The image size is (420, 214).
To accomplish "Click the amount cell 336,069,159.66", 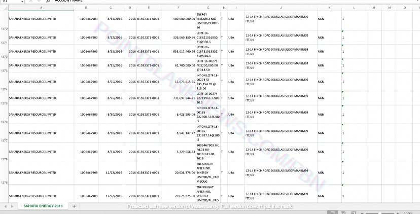I will (179, 38).
